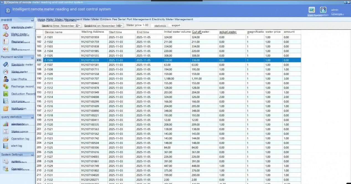This screenshot has width=351, height=184.
Task: Open the Operator maintenance icon
Action: click(x=6, y=169)
